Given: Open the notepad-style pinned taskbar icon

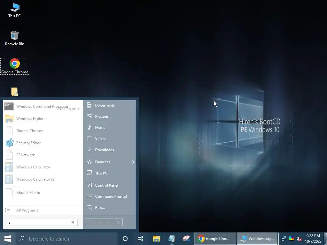Looking at the screenshot, I should pos(171,239).
